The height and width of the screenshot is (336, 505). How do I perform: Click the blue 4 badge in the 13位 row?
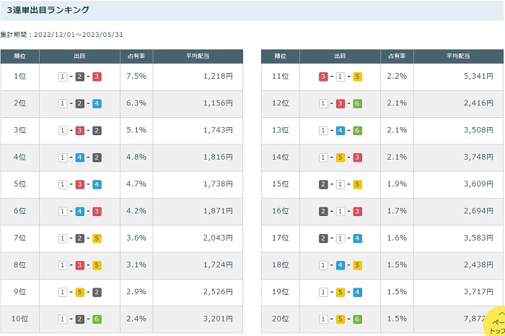pyautogui.click(x=341, y=130)
